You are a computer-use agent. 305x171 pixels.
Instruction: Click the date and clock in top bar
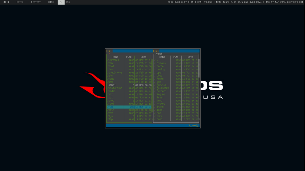click(284, 2)
